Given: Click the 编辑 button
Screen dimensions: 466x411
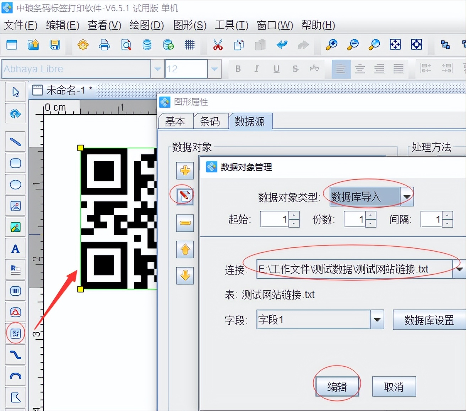Looking at the screenshot, I should (x=337, y=387).
